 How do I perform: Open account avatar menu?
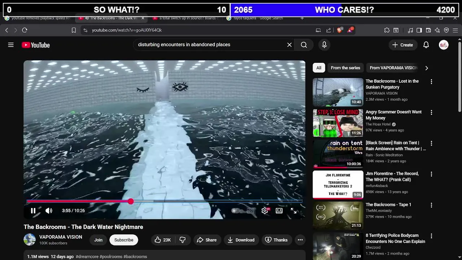(444, 45)
